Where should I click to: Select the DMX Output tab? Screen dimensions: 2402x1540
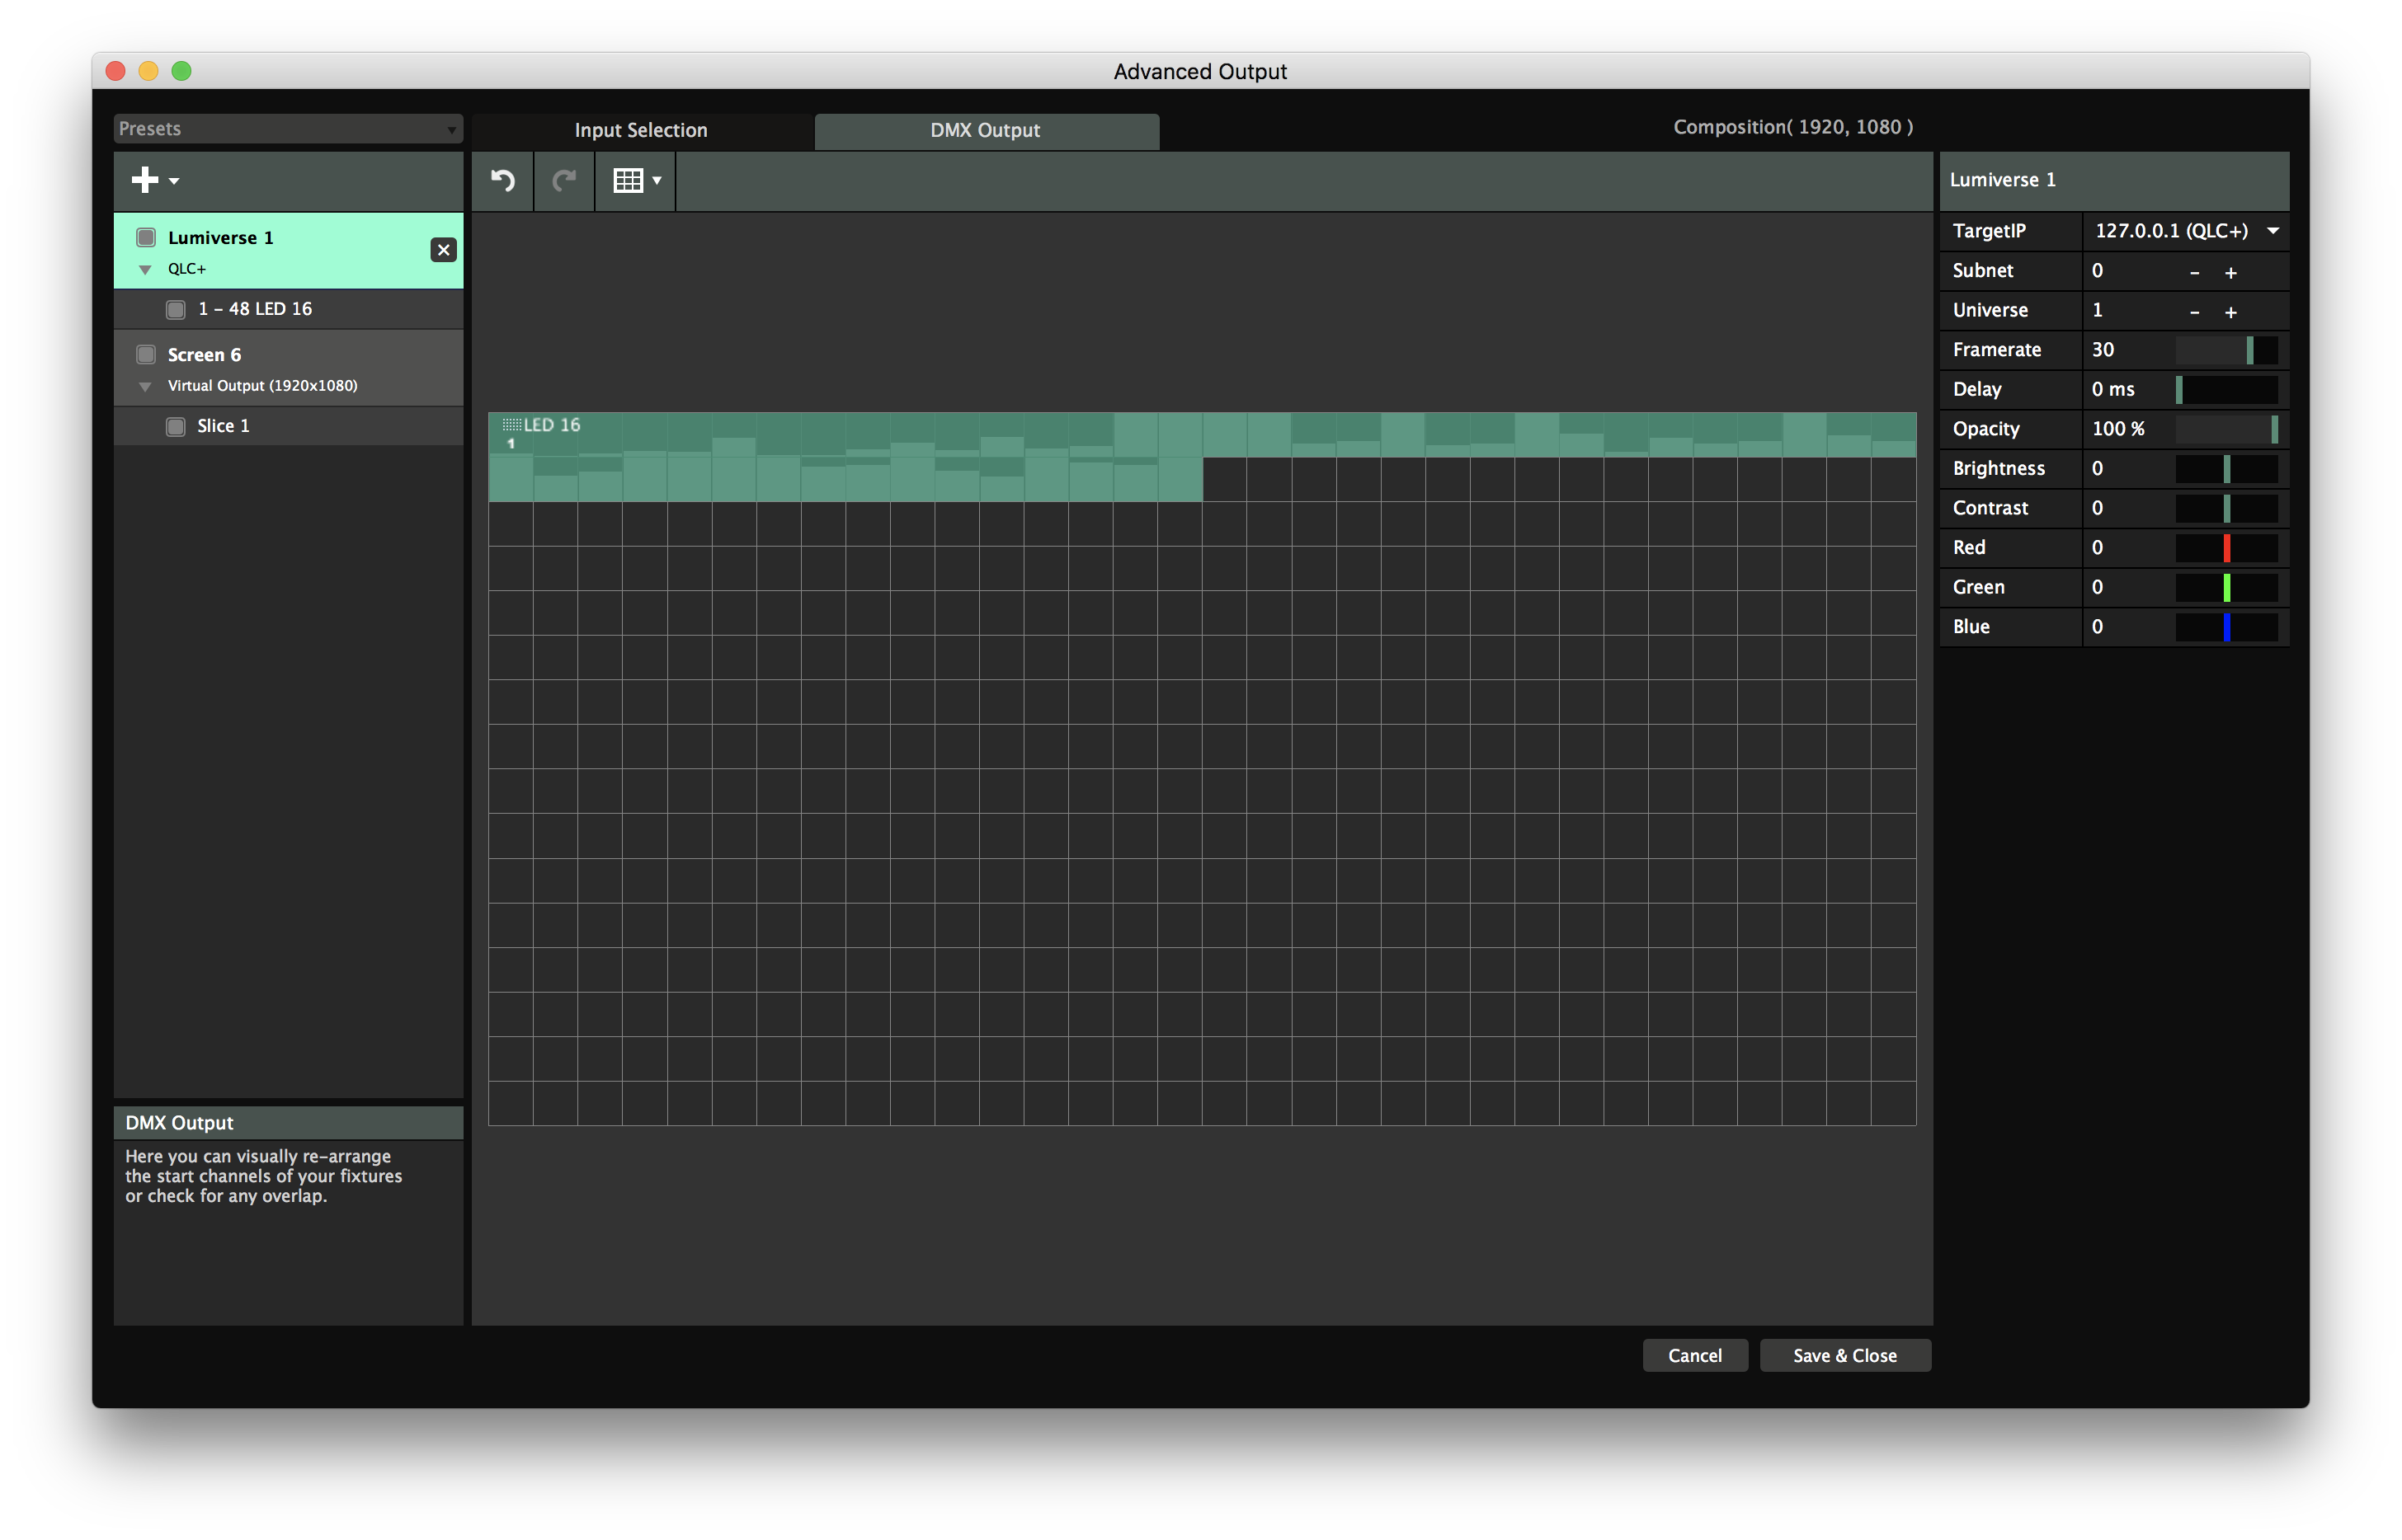(986, 131)
